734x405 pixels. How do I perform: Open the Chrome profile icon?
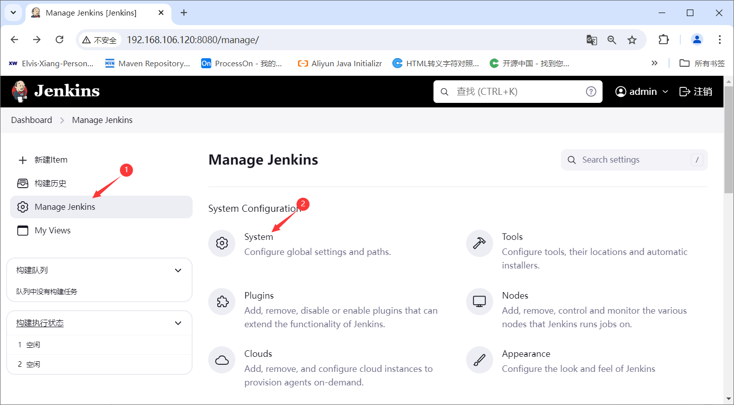click(x=697, y=40)
